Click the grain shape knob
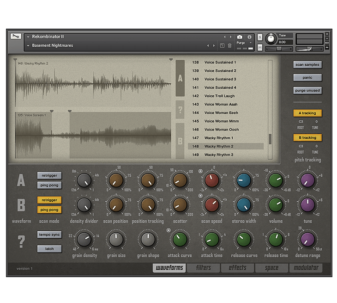 click(148, 239)
